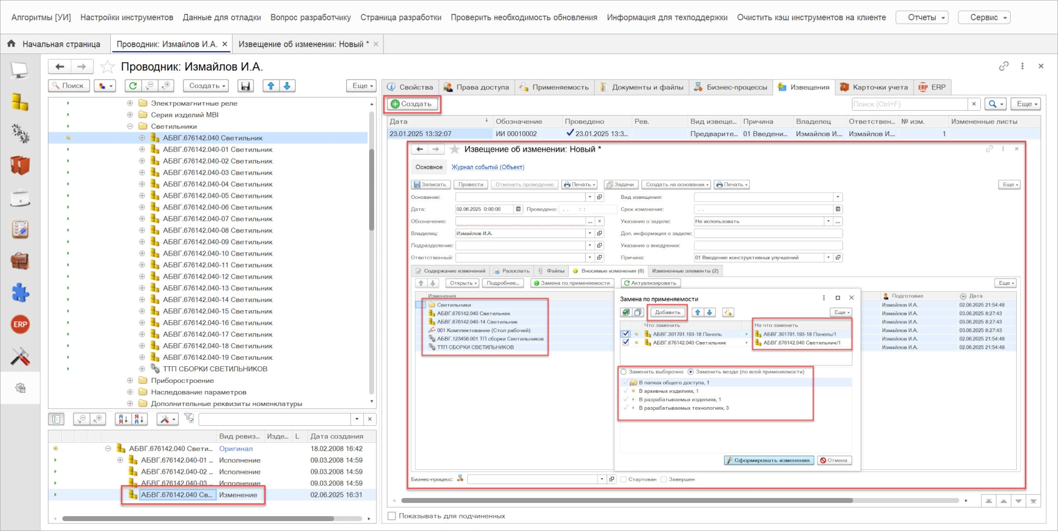Image resolution: width=1058 pixels, height=531 pixels.
Task: Click the horizontal scrollbar under revisions list
Action: tap(198, 518)
